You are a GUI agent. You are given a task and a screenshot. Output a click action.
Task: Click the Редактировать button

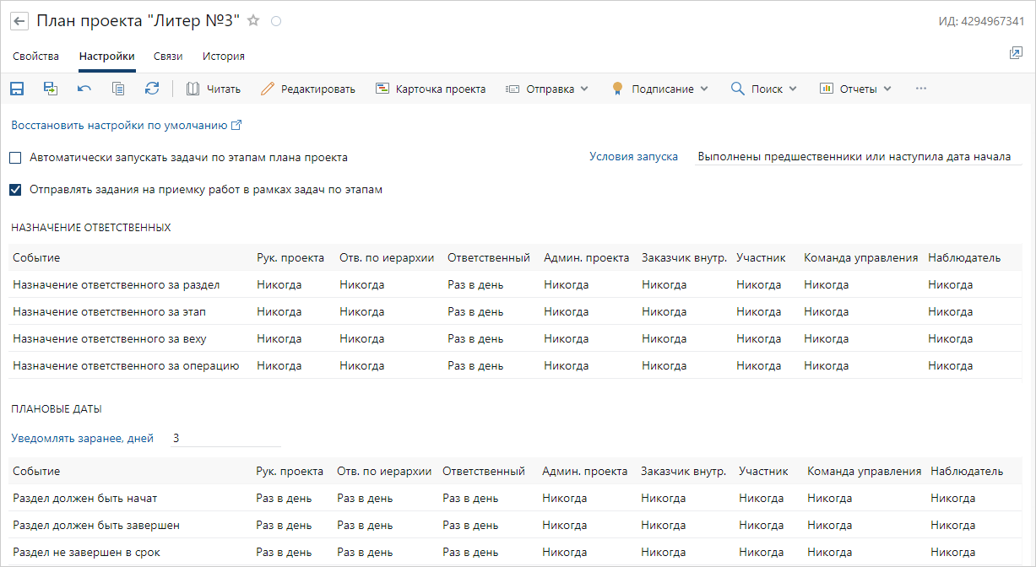(308, 89)
